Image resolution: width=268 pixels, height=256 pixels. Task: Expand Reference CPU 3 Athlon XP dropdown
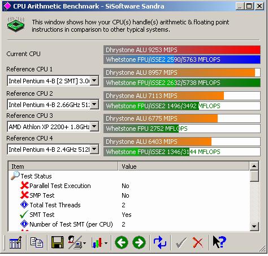pyautogui.click(x=94, y=126)
